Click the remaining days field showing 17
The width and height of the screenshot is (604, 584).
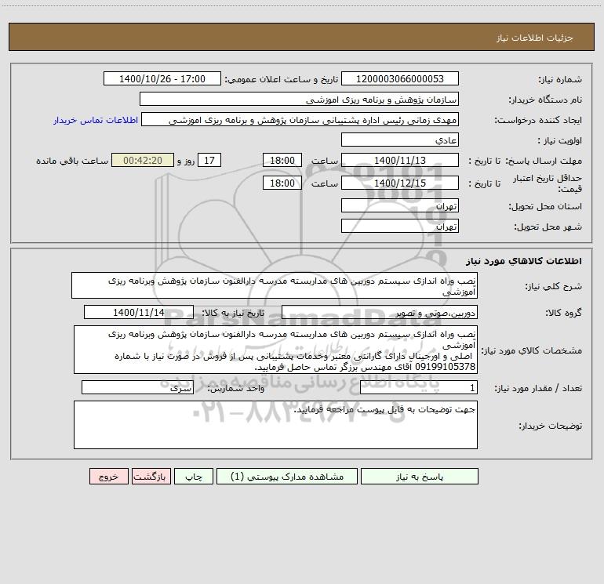pyautogui.click(x=209, y=160)
